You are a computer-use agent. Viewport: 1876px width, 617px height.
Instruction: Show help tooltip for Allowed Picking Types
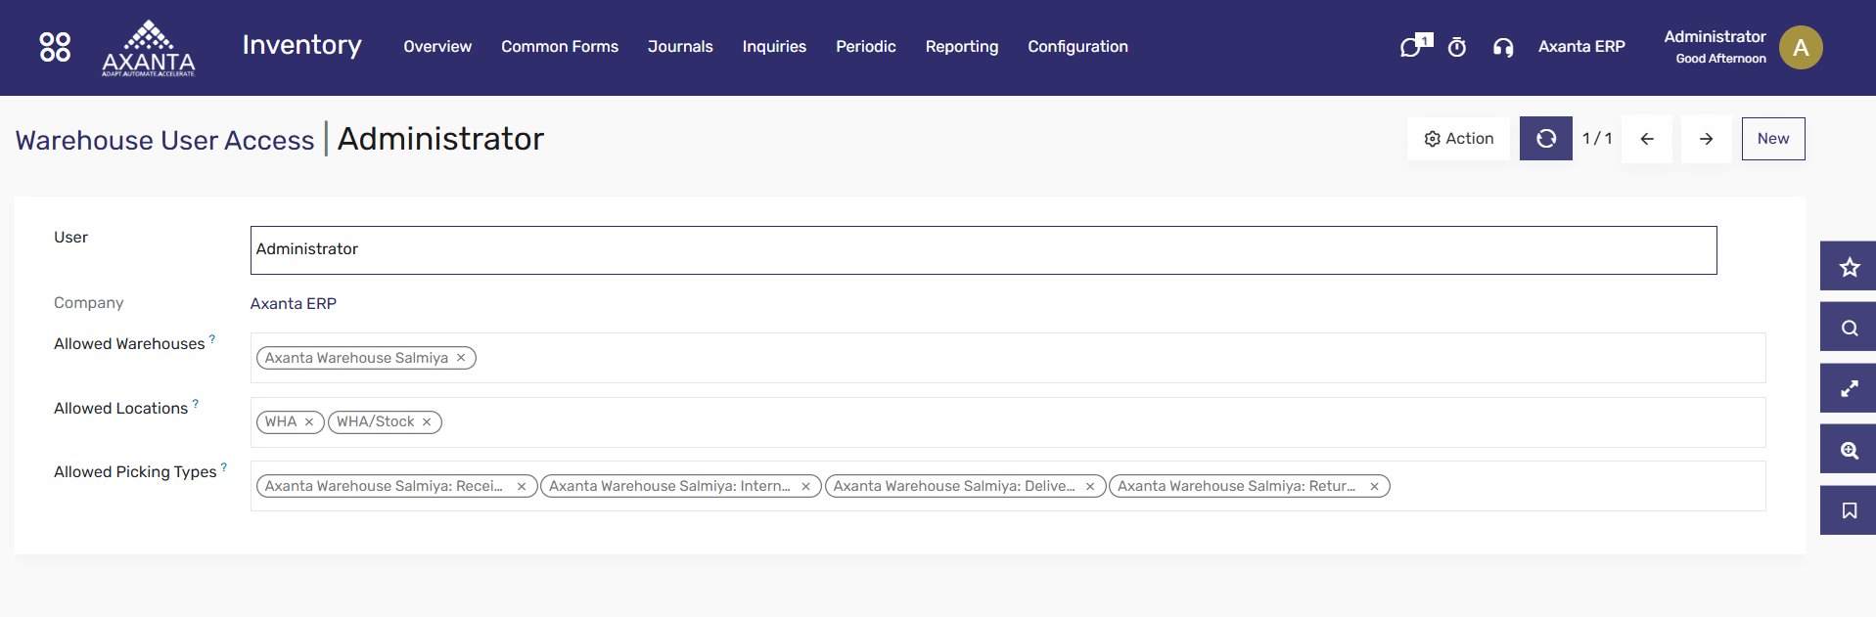coord(224,467)
